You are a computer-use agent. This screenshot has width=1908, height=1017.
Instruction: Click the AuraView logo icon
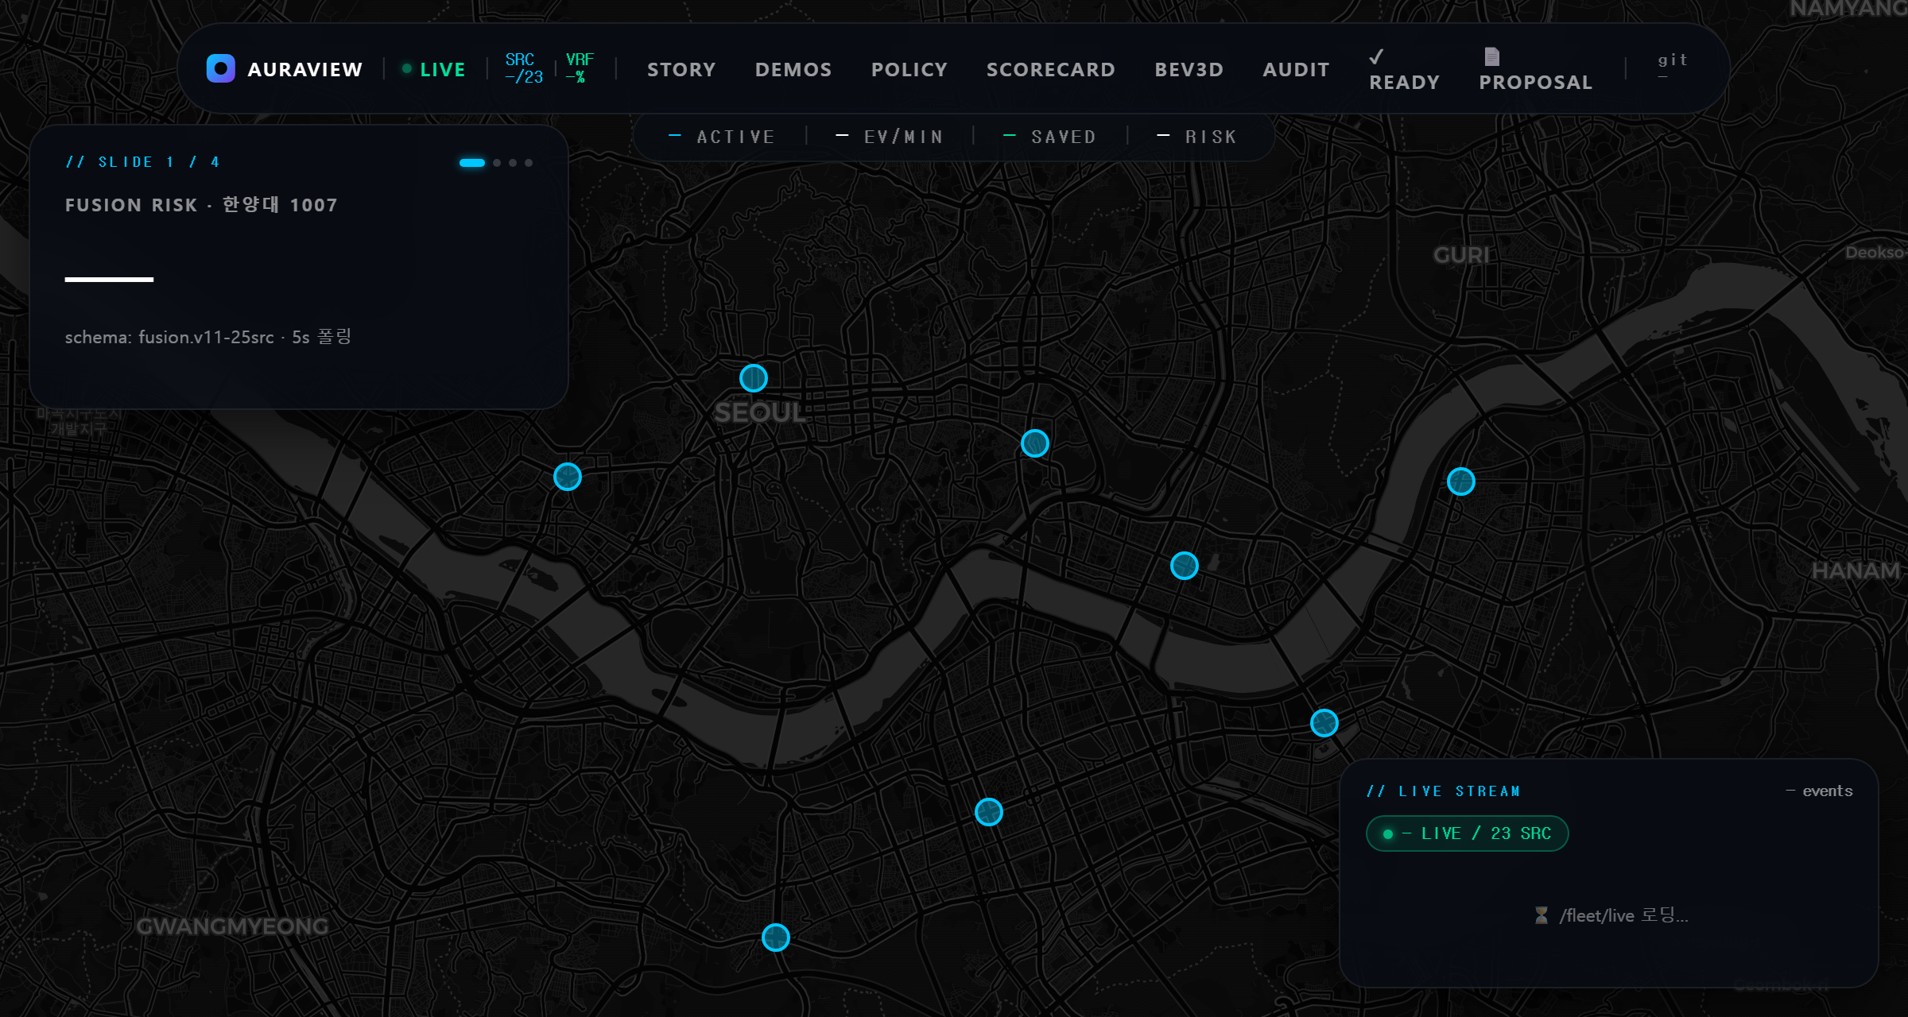point(220,68)
